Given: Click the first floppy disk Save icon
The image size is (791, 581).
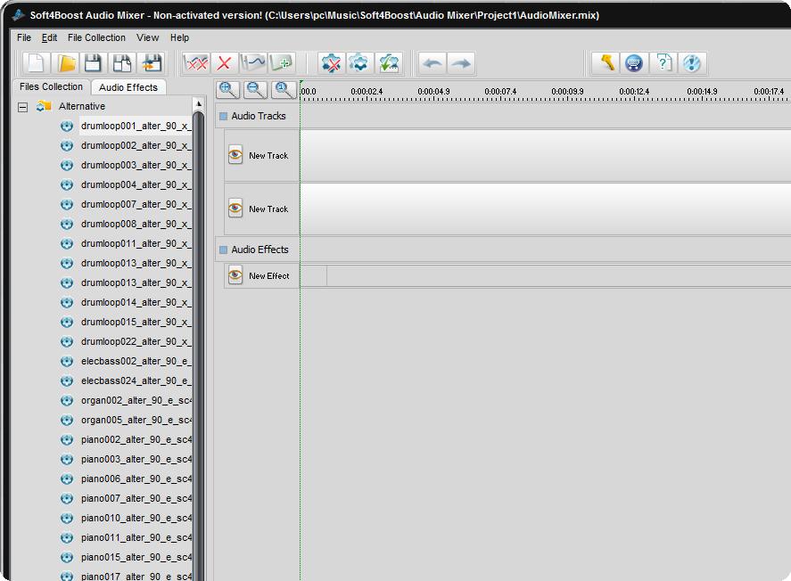Looking at the screenshot, I should point(94,63).
